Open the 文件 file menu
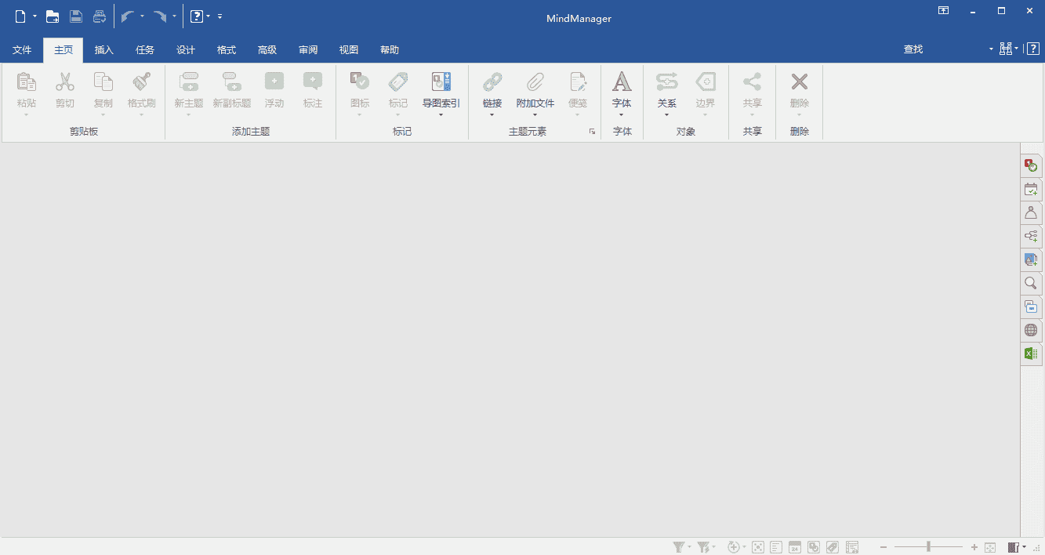 point(22,50)
